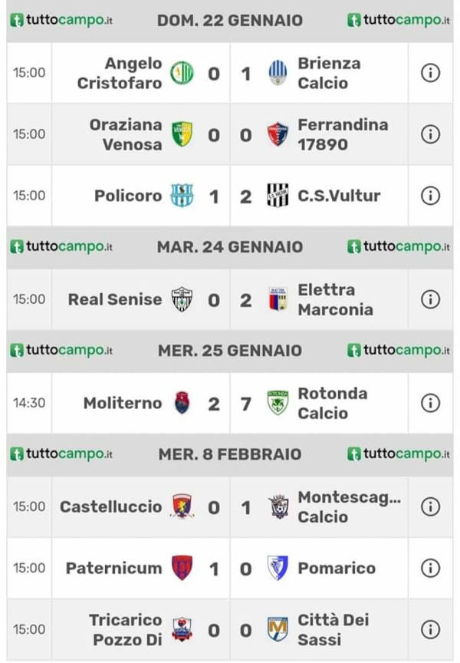Tap info icon for Paternicum vs Pomarico
The image size is (460, 663).
click(430, 568)
